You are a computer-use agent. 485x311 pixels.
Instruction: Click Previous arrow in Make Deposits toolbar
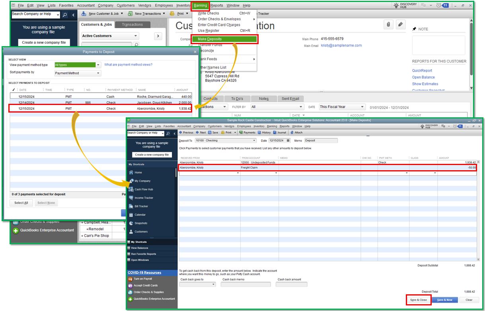(x=186, y=132)
